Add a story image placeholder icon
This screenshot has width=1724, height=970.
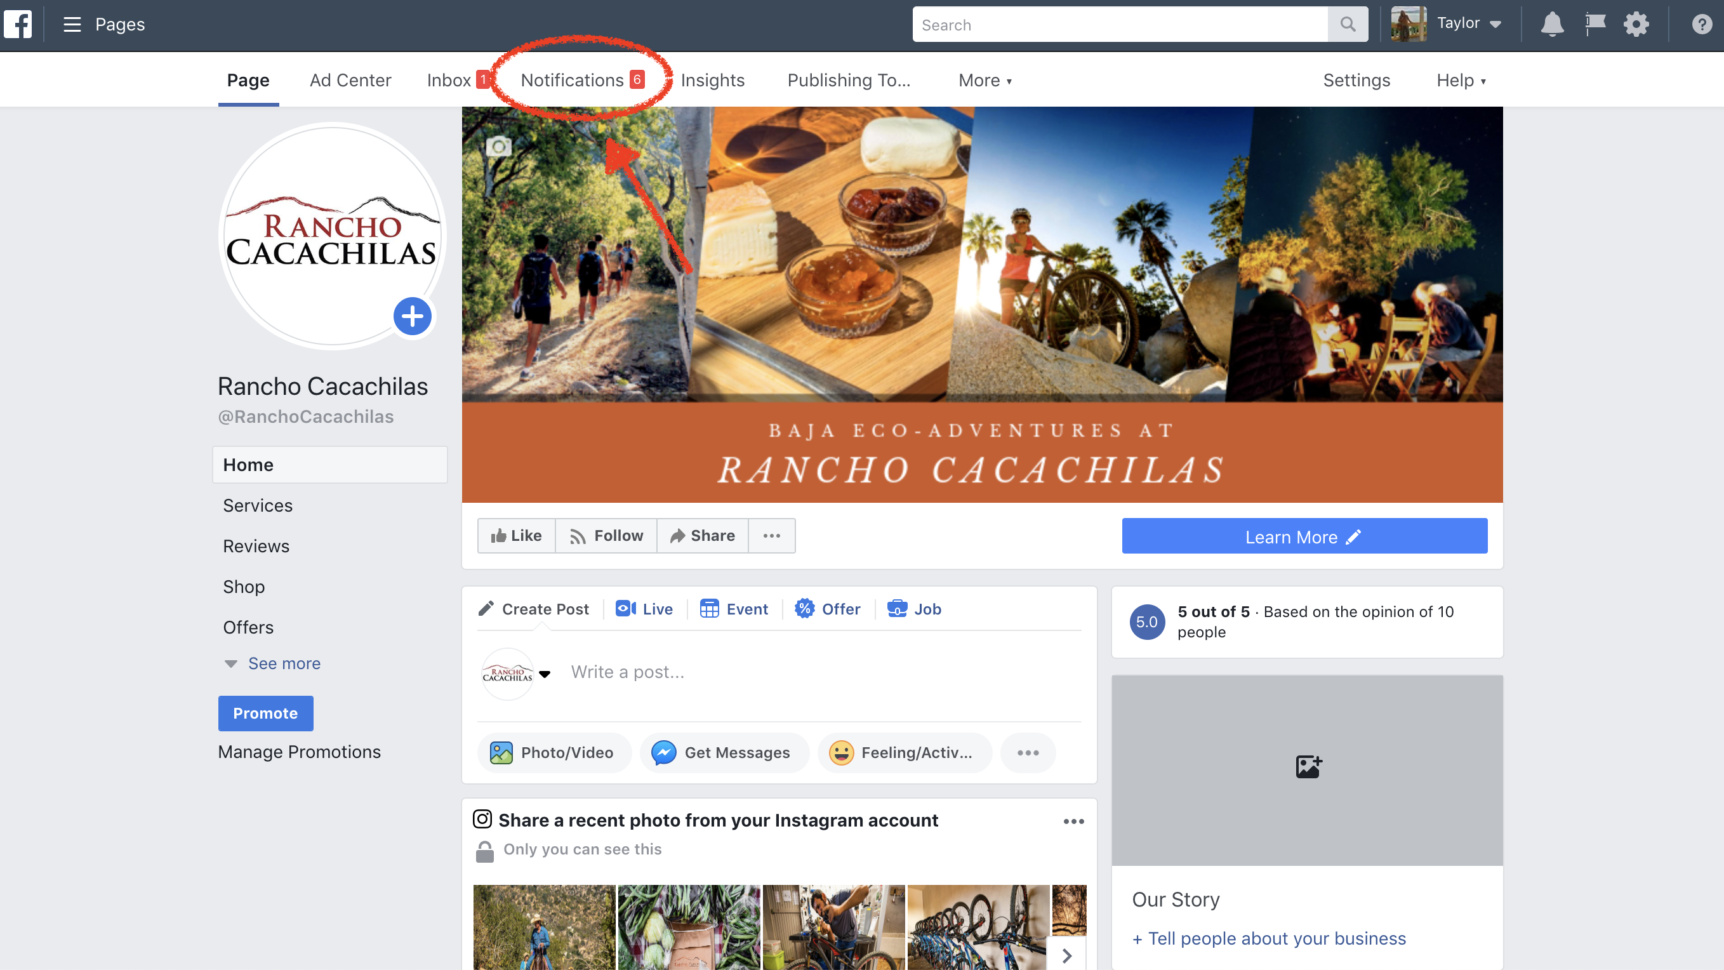click(1308, 766)
